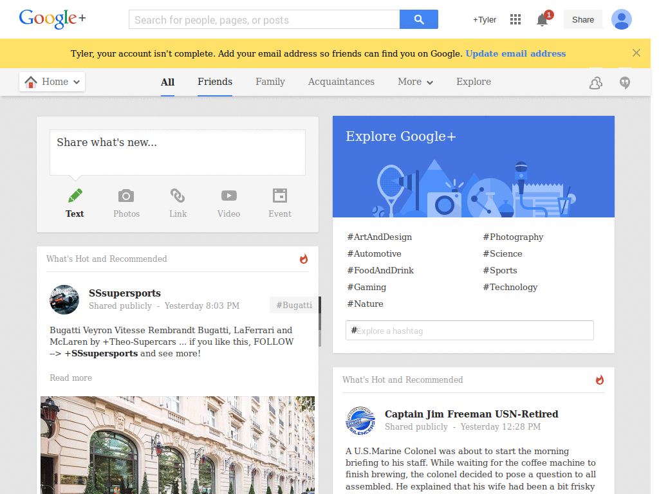Click the +SSsupersports post scrollbar handle
The image size is (659, 494).
[x=320, y=322]
